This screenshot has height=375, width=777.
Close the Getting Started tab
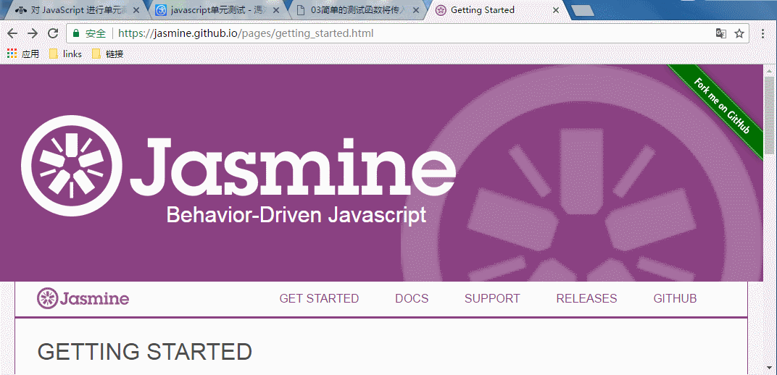(556, 10)
